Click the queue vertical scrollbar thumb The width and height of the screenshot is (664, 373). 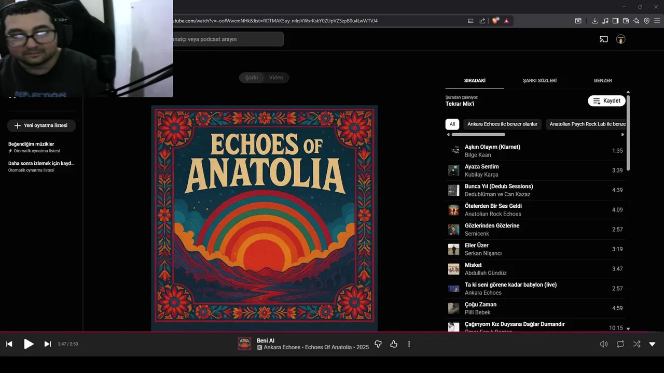coord(628,133)
